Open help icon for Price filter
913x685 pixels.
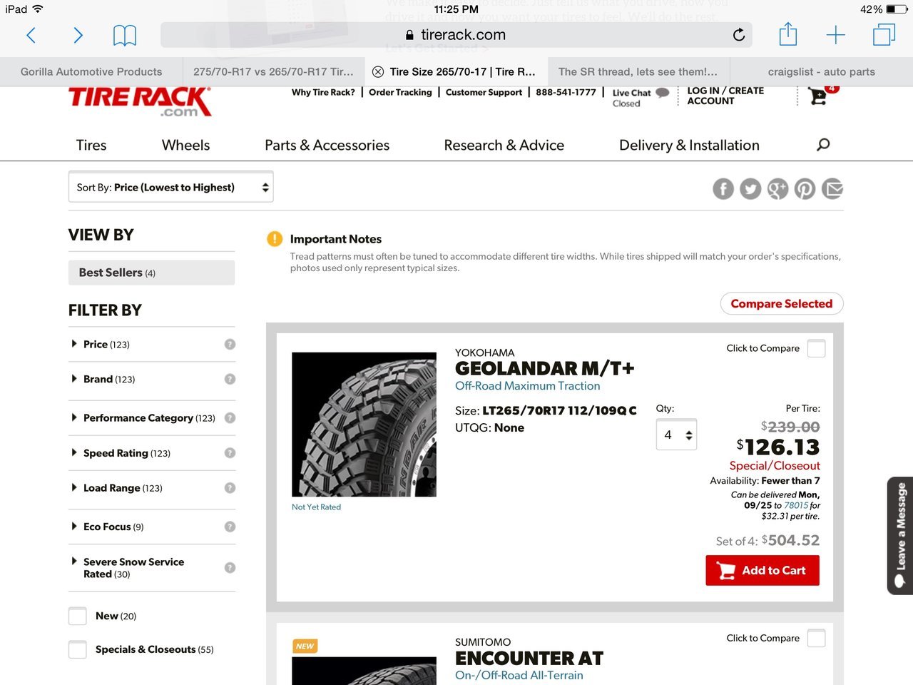(230, 344)
